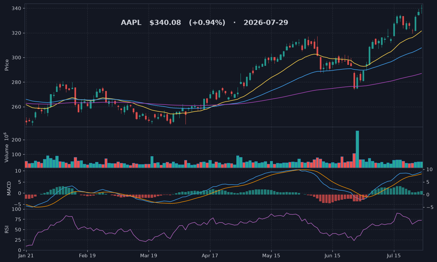Click the $340.08 price in the title
437x262 pixels.
coord(165,23)
